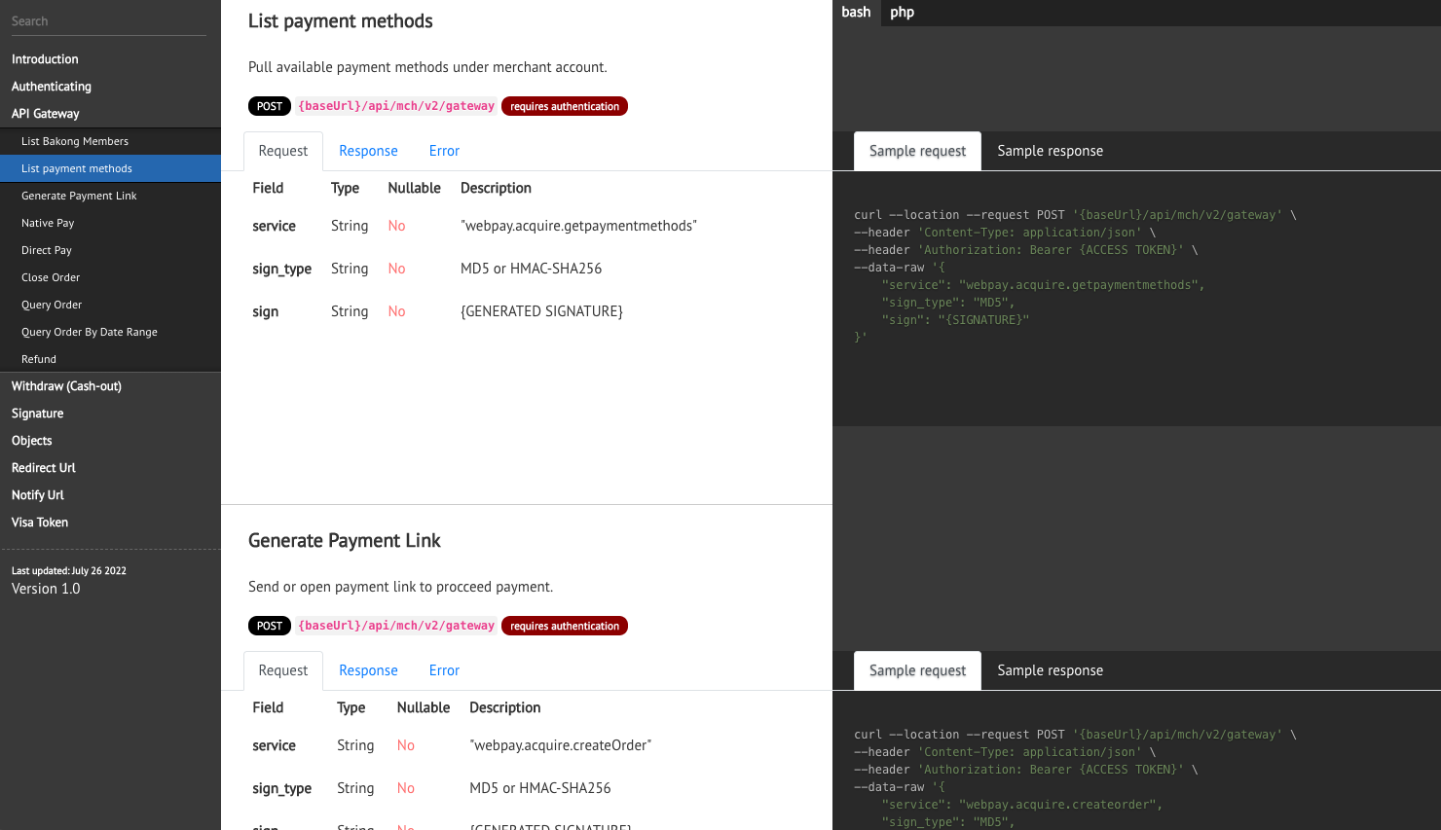Viewport: 1441px width, 830px height.
Task: Open Error tab for List payment methods
Action: pos(444,151)
